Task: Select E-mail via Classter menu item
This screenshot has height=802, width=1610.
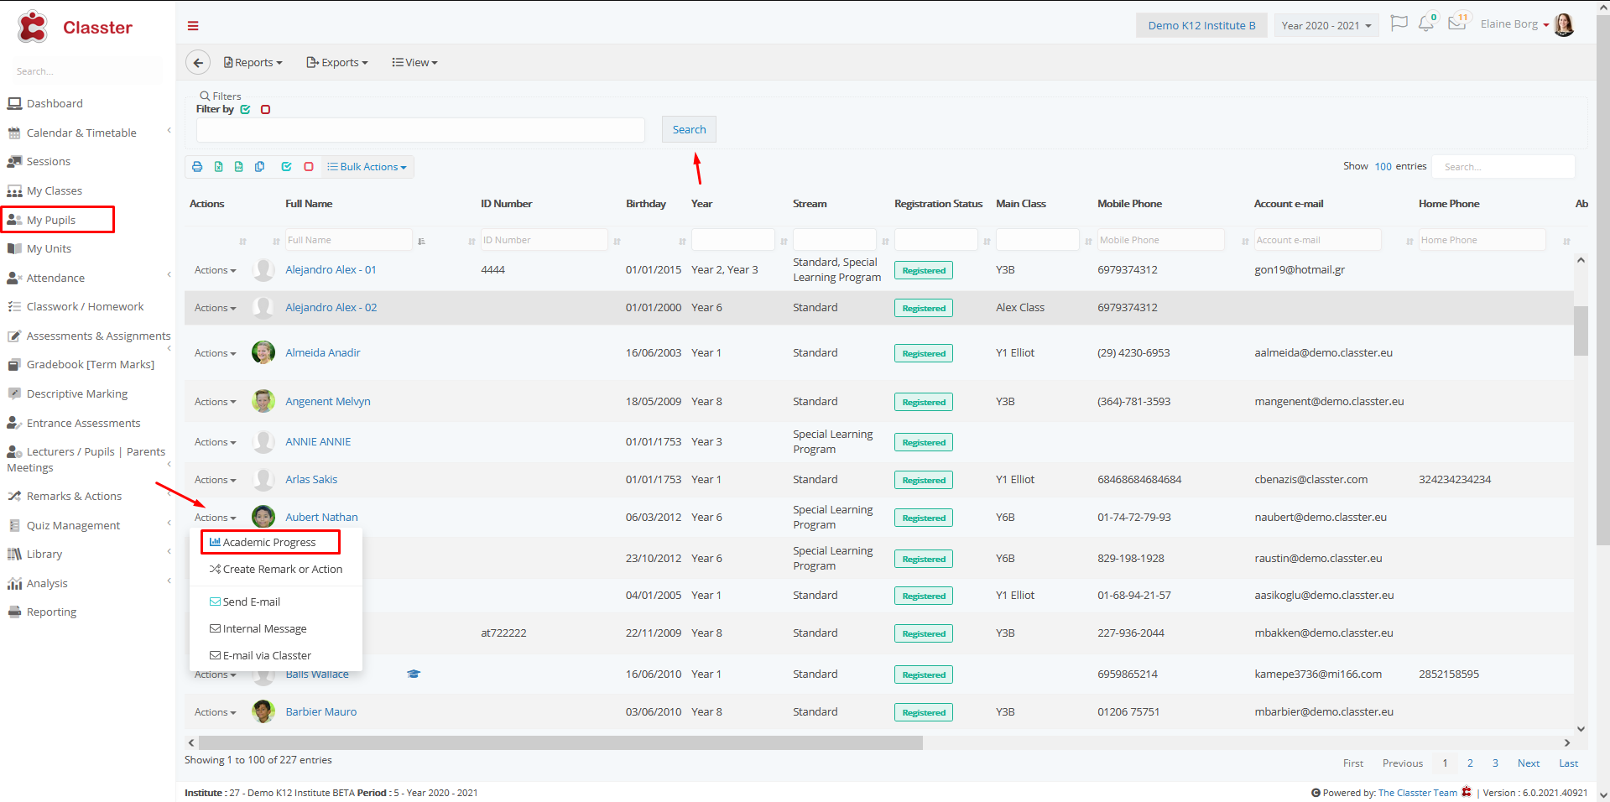Action: pyautogui.click(x=260, y=655)
